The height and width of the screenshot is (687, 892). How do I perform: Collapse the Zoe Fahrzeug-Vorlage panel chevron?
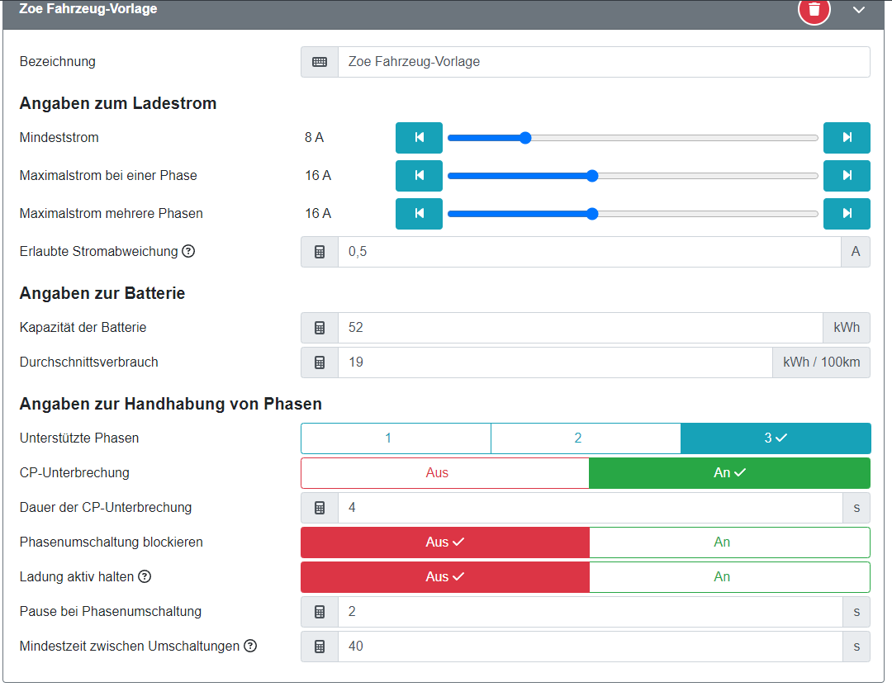(x=859, y=10)
